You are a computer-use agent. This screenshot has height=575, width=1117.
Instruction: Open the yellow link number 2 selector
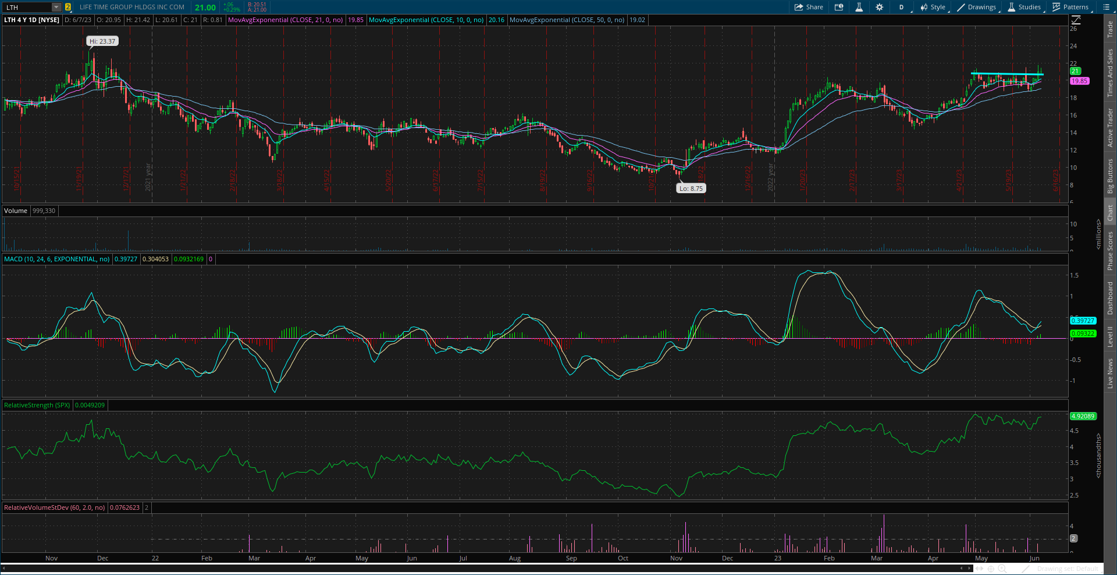click(x=68, y=7)
